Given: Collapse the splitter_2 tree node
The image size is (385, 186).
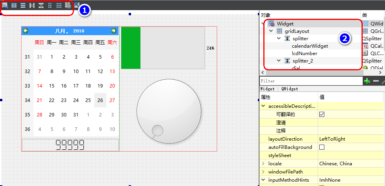Looking at the screenshot, I should coord(279,61).
